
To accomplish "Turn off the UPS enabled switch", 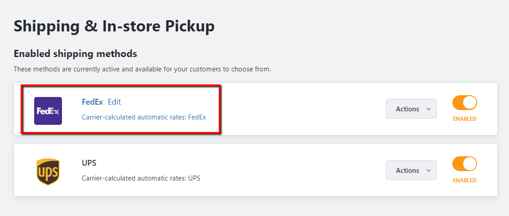I will click(464, 164).
